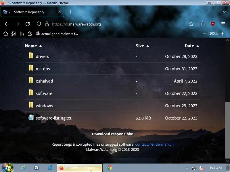
Task: Launch Google Chrome from taskbar
Action: (x=110, y=168)
